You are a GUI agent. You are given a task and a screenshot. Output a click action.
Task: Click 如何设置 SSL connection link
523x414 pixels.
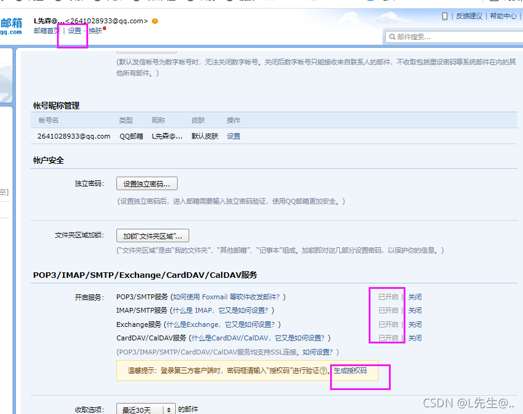point(317,352)
